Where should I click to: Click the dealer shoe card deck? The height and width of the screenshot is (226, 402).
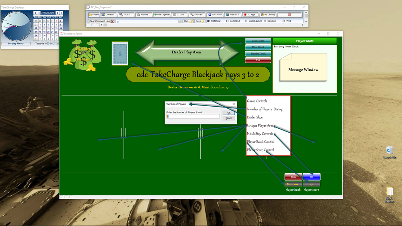(120, 53)
